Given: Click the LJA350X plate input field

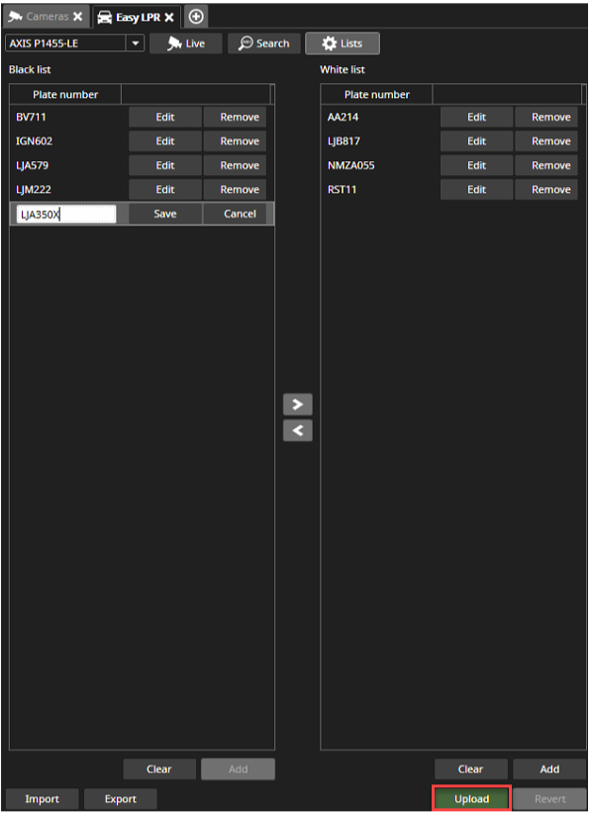Looking at the screenshot, I should [x=66, y=215].
